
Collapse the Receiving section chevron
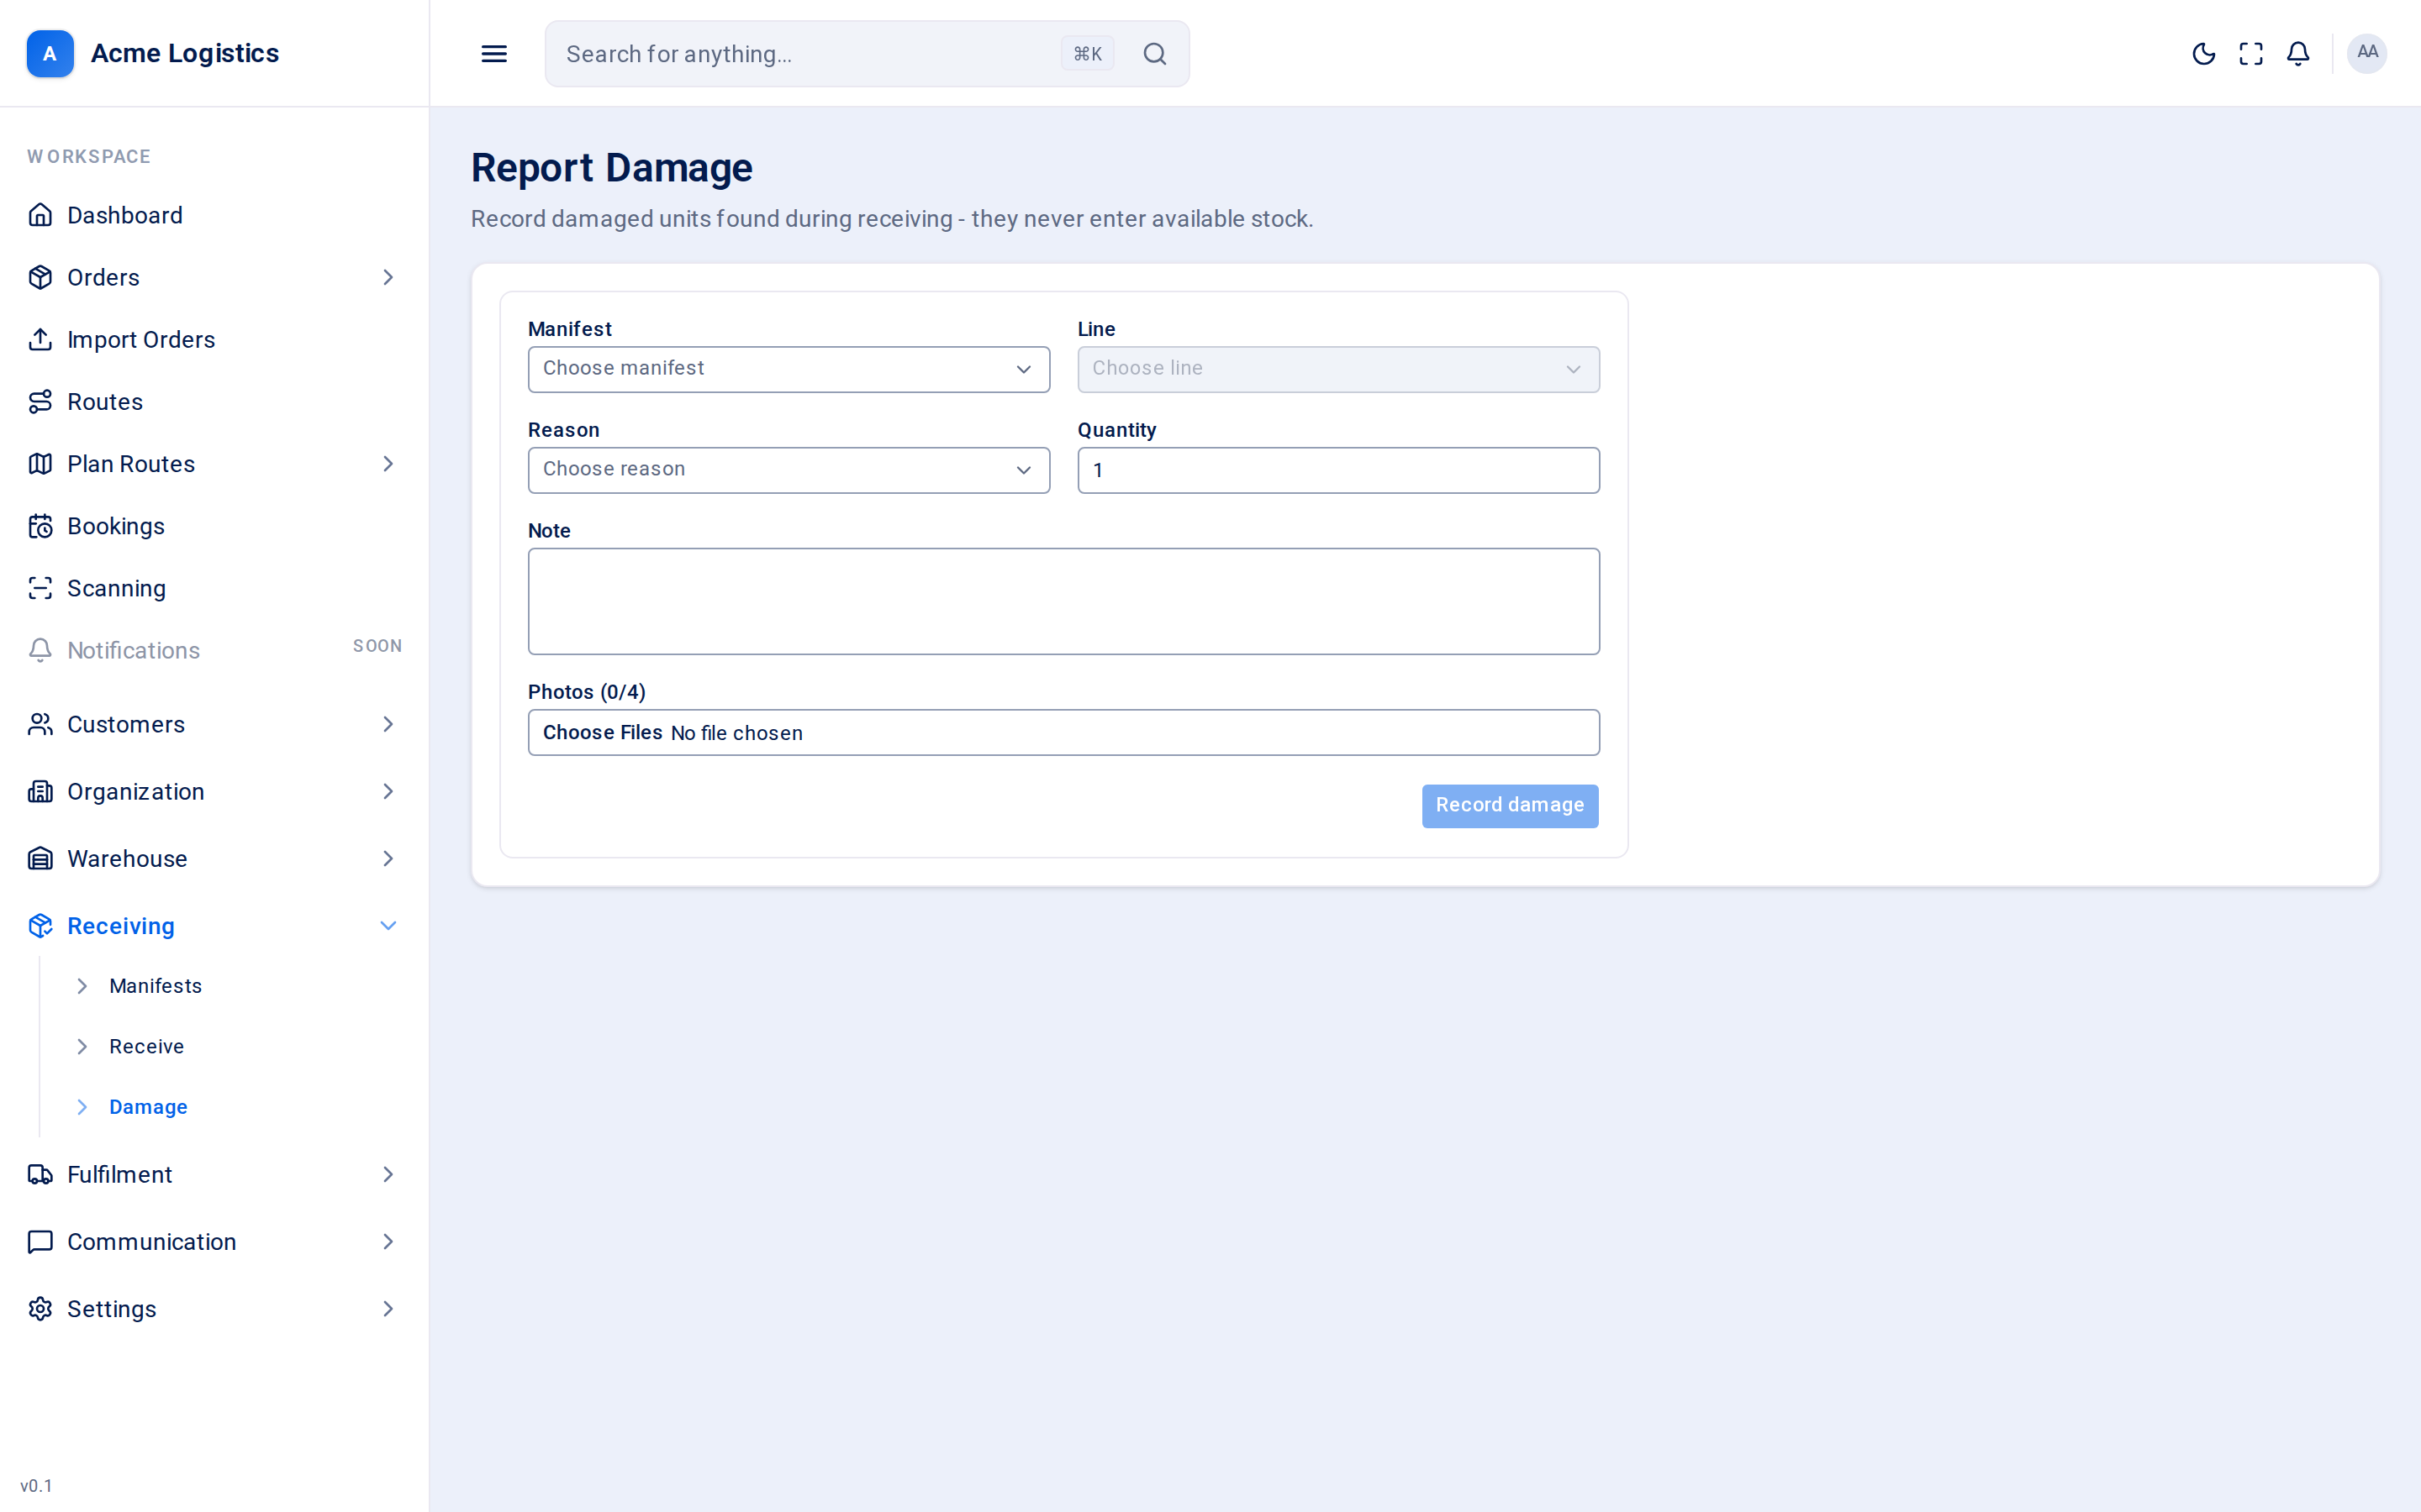click(x=388, y=926)
